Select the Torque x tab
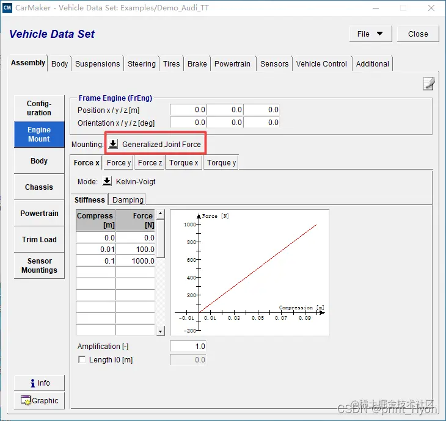Viewport: 446px width, 421px height. coord(183,162)
